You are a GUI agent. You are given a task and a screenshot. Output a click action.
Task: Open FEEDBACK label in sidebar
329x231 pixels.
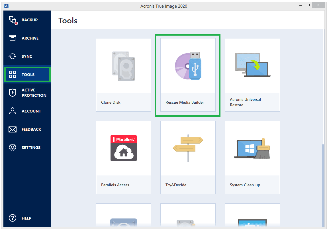coord(31,129)
